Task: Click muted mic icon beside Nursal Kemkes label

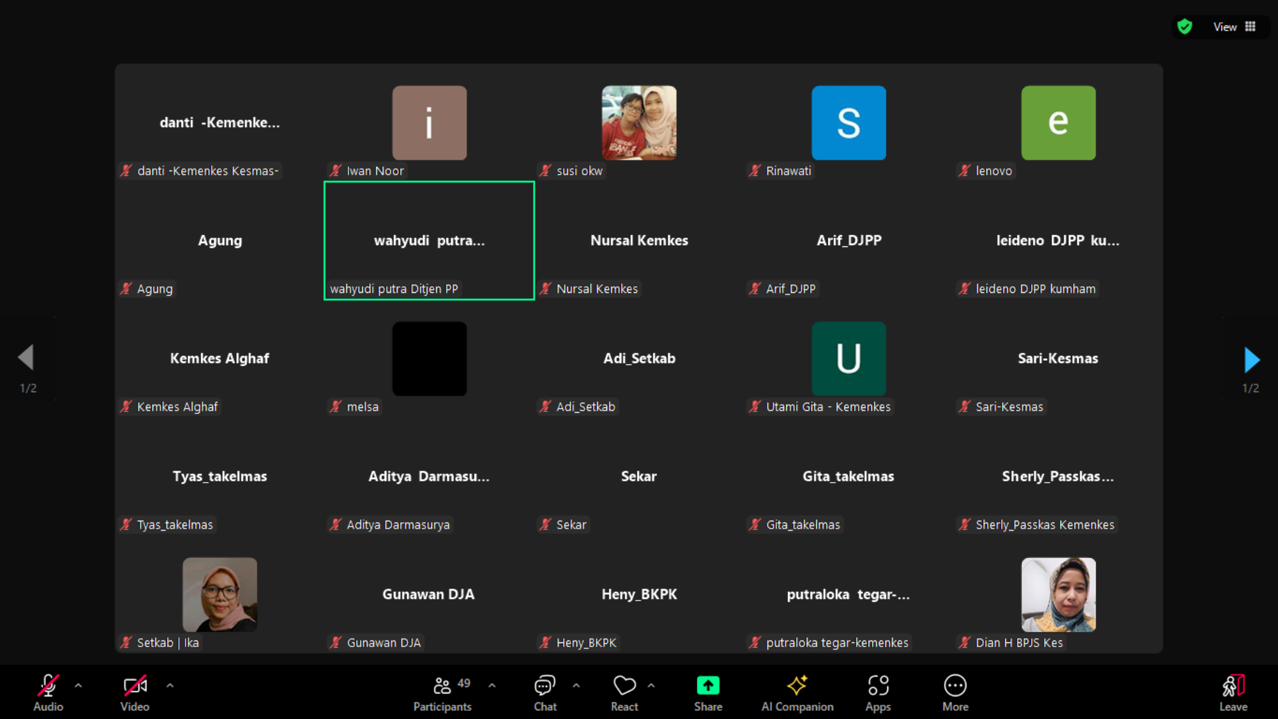Action: tap(545, 288)
